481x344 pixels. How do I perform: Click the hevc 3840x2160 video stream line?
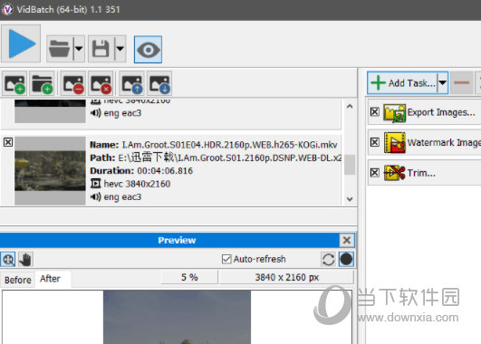click(x=130, y=184)
